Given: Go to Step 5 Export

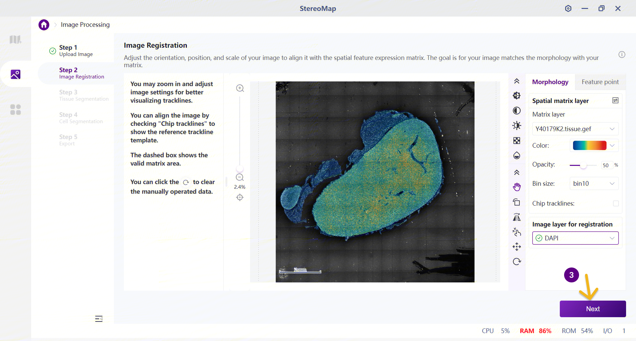Looking at the screenshot, I should (x=68, y=140).
